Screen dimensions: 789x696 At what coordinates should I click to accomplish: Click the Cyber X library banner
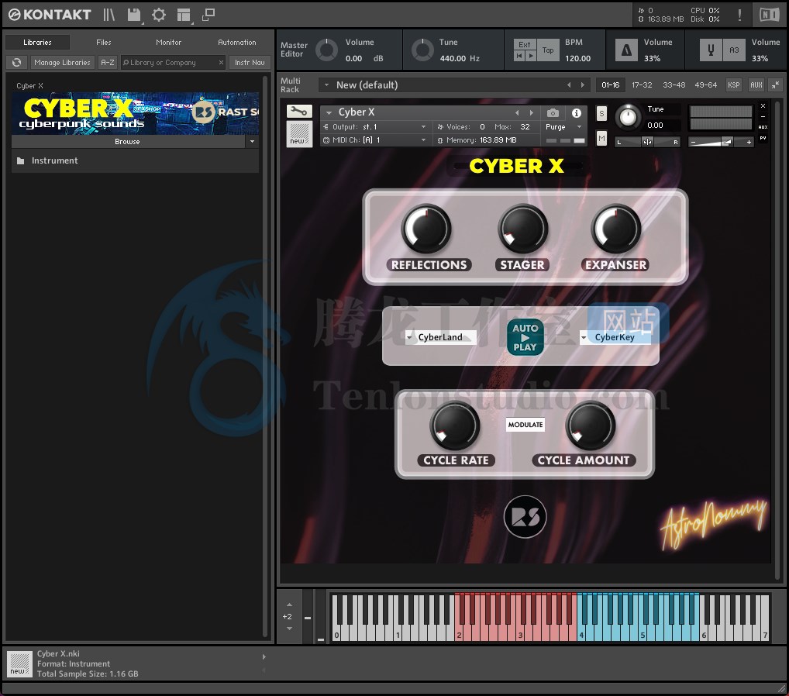coord(136,113)
